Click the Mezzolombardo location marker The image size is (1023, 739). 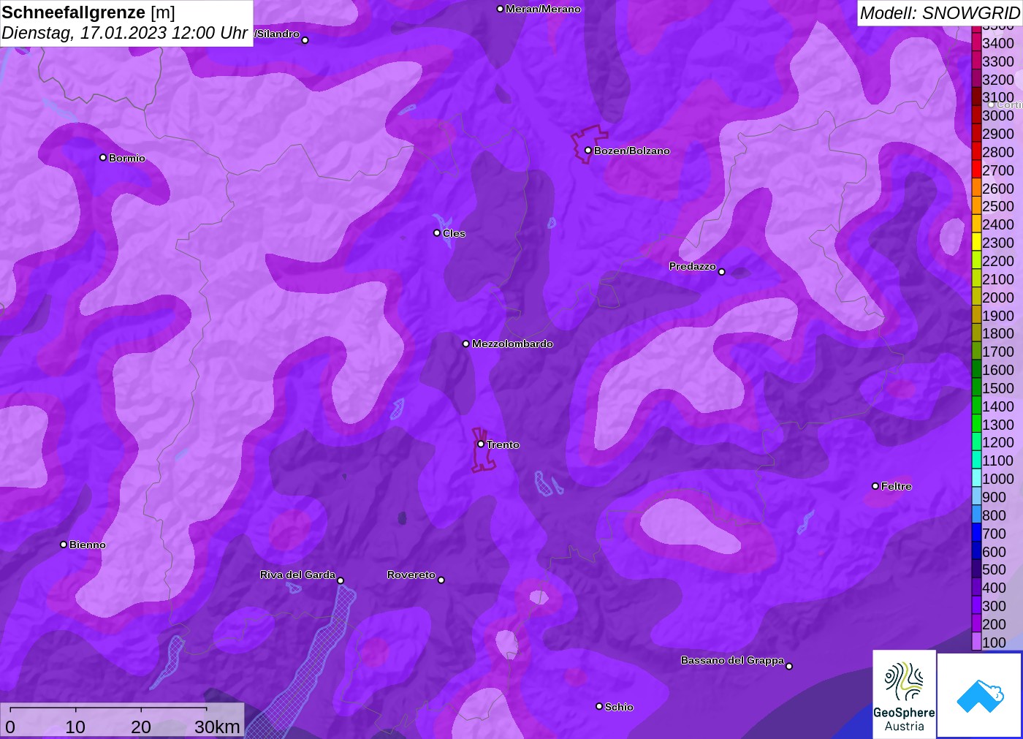click(x=466, y=344)
